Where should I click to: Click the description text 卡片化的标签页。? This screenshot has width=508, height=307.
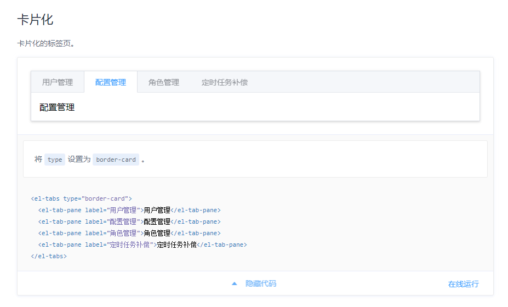(x=47, y=43)
